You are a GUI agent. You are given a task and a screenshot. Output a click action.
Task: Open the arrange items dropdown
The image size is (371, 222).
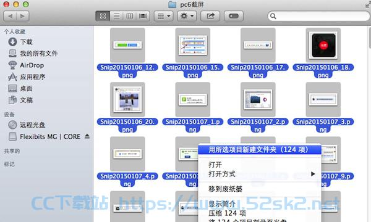pos(164,16)
